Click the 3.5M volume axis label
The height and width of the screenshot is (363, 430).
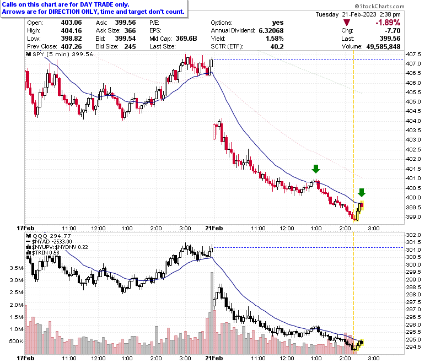(17, 268)
